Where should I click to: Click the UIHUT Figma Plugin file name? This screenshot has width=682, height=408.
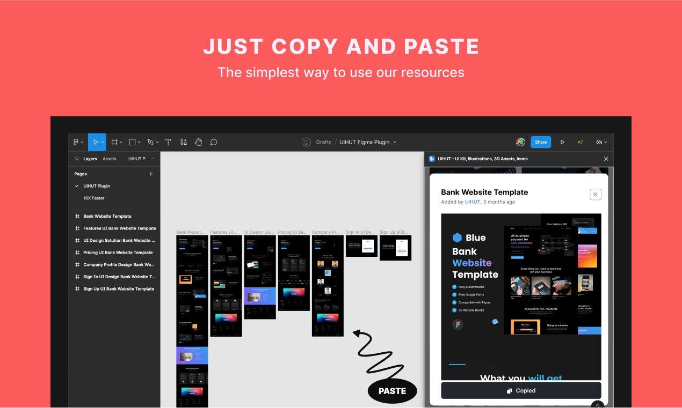365,142
